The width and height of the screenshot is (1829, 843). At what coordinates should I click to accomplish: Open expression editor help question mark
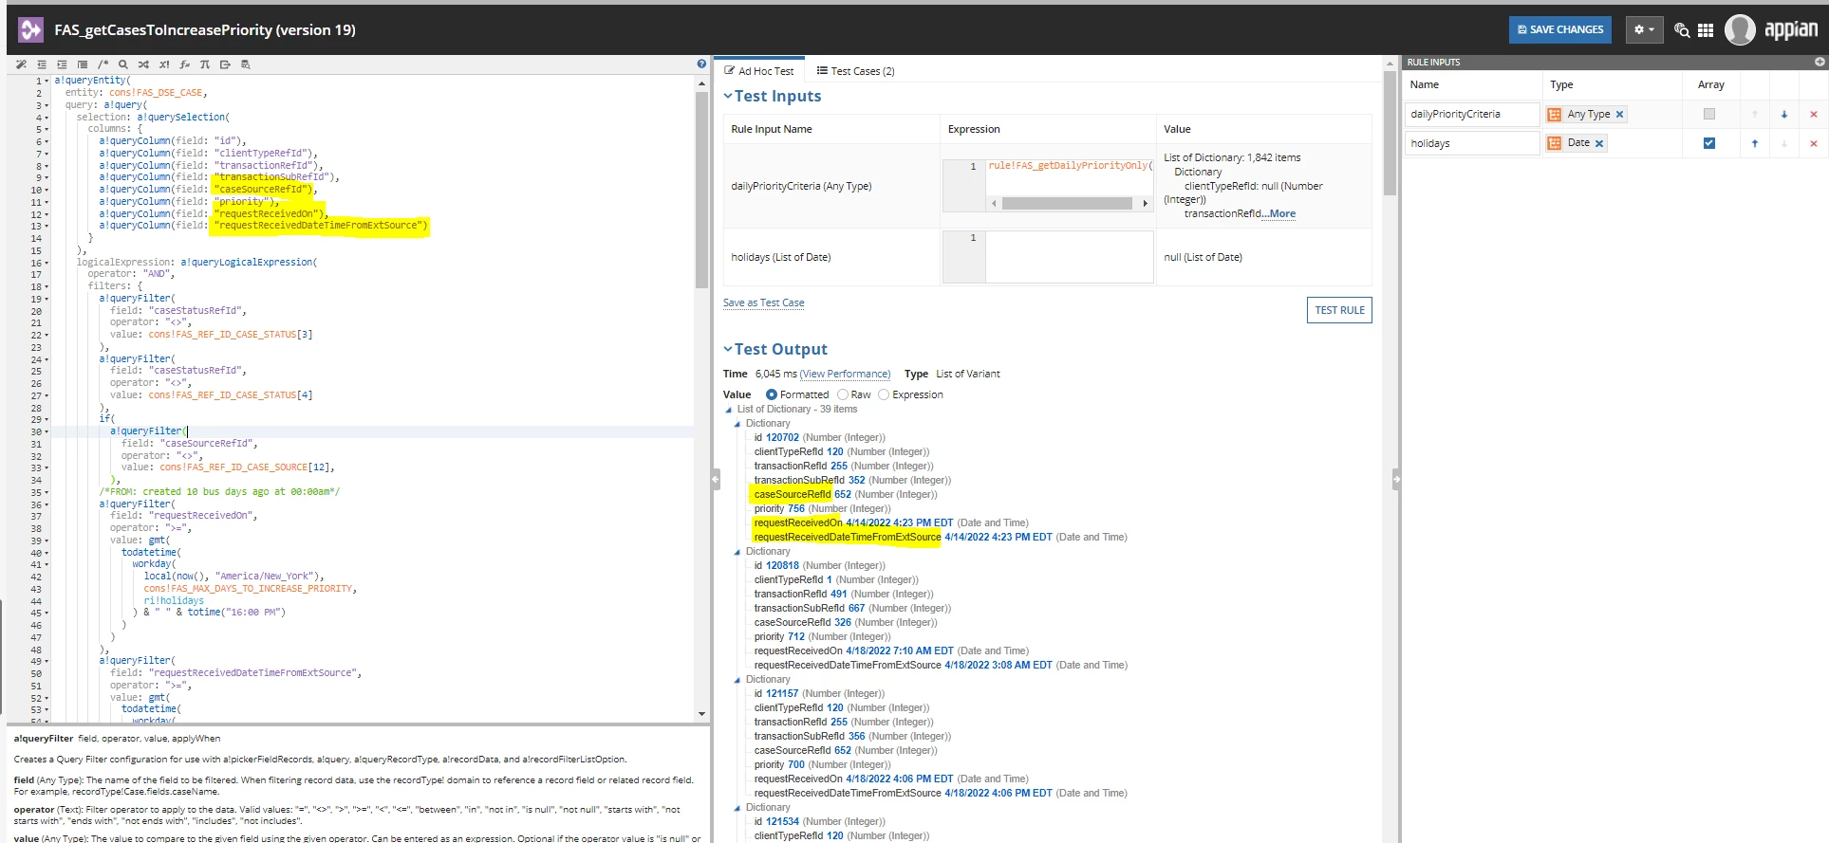coord(701,64)
